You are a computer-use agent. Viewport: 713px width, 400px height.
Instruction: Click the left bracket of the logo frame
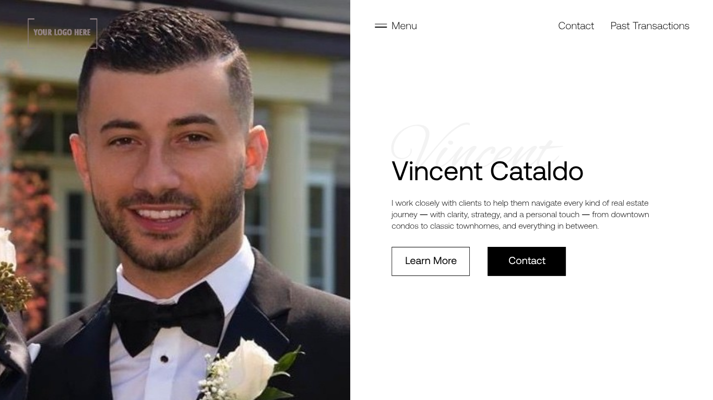(x=30, y=33)
